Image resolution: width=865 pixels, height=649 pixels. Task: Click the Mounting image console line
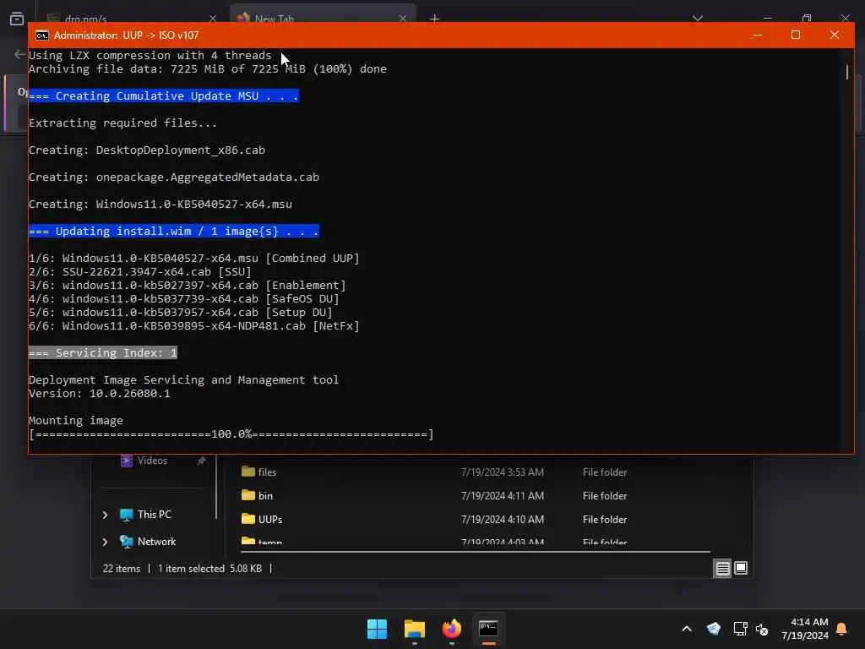point(75,421)
